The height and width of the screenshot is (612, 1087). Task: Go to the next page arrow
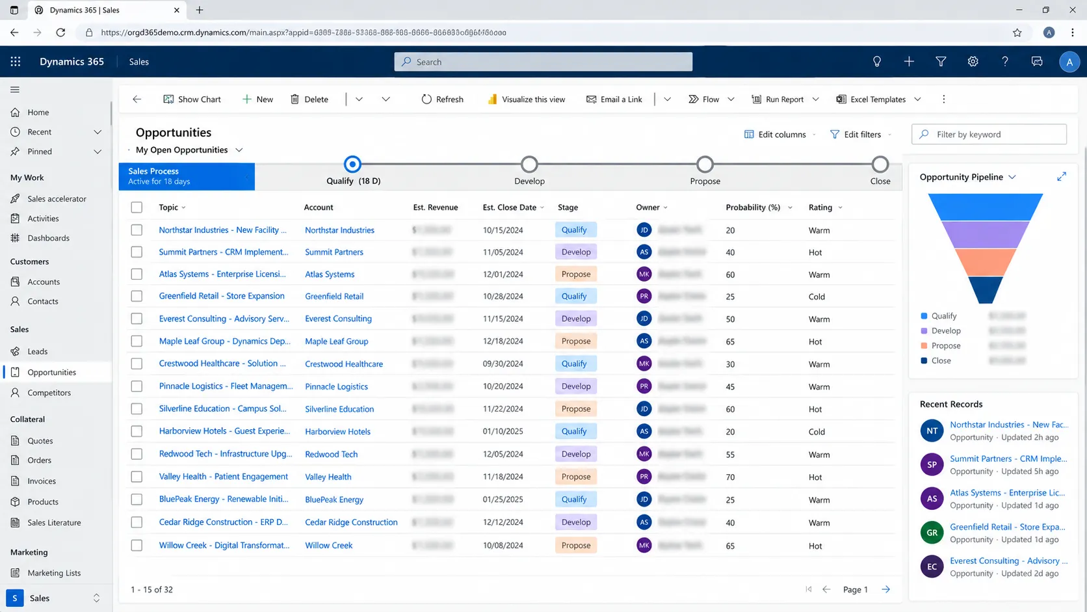pos(886,589)
